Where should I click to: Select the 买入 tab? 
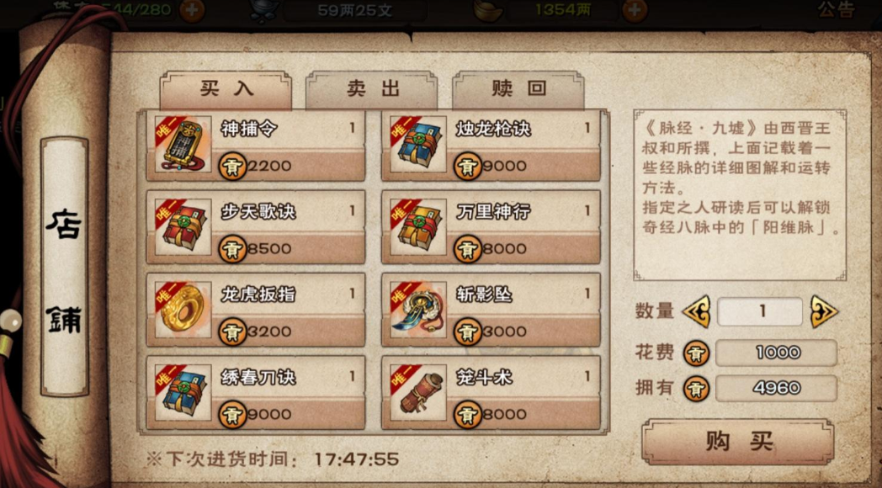point(226,89)
